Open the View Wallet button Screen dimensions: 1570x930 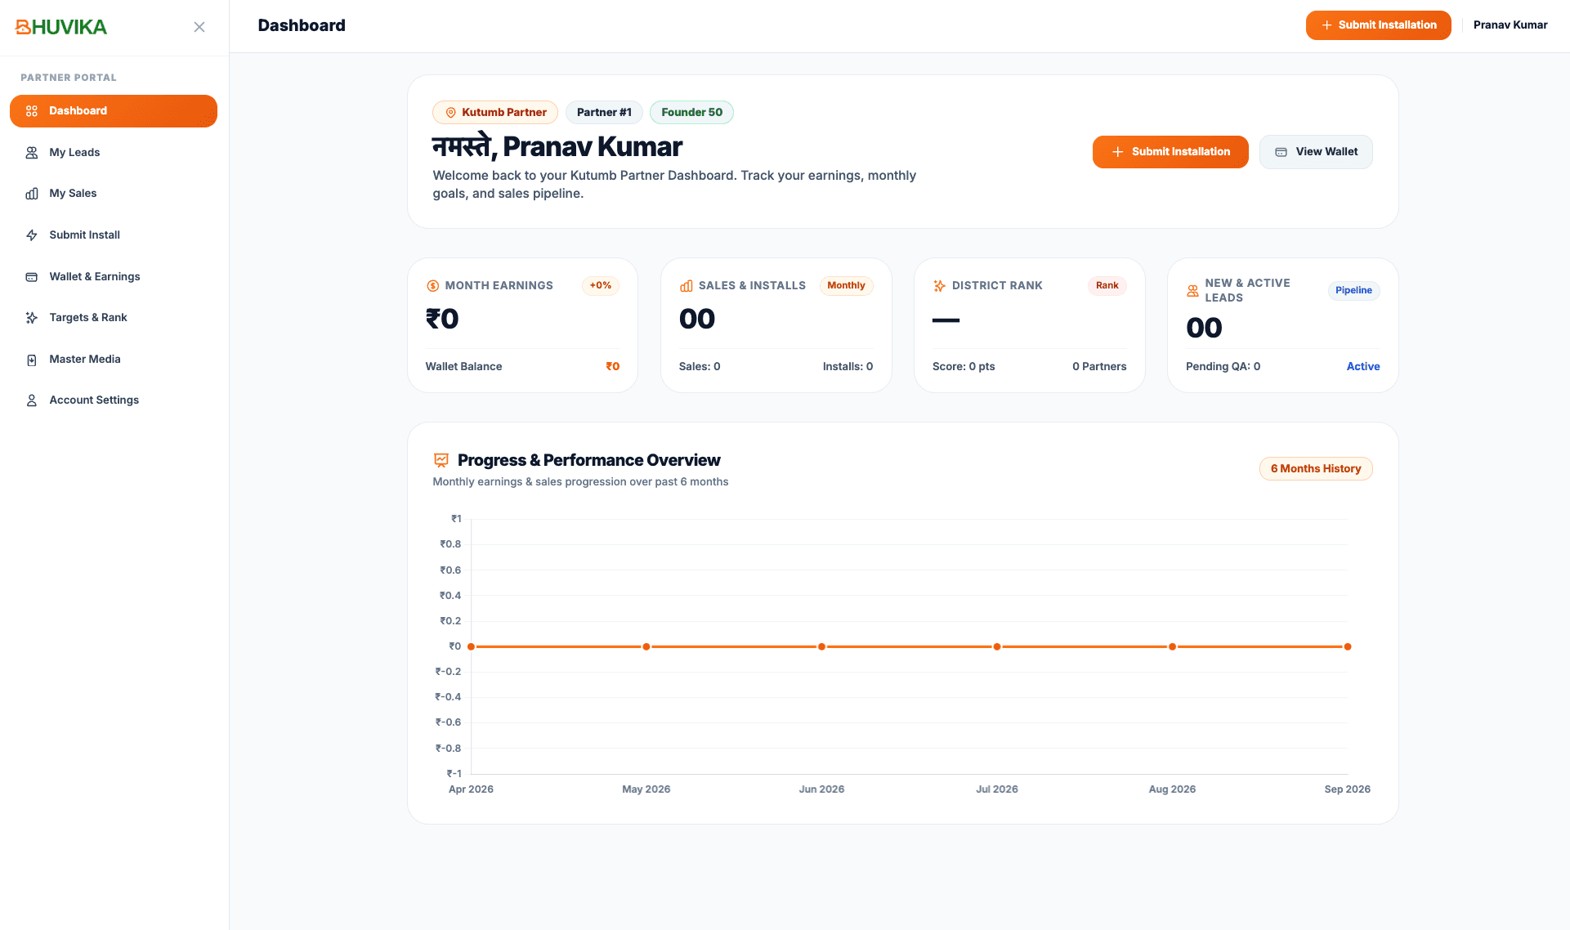(1316, 152)
